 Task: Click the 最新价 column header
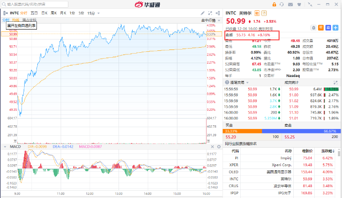(x=307, y=151)
